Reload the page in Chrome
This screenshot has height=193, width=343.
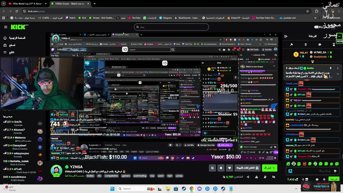(17, 11)
